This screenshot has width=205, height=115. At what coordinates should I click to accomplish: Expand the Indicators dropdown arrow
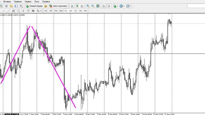point(117,6)
